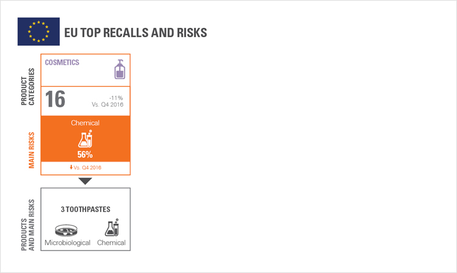The height and width of the screenshot is (273, 457).
Task: Select the orange MAIN RISKS vertical label
Action: tap(31, 150)
